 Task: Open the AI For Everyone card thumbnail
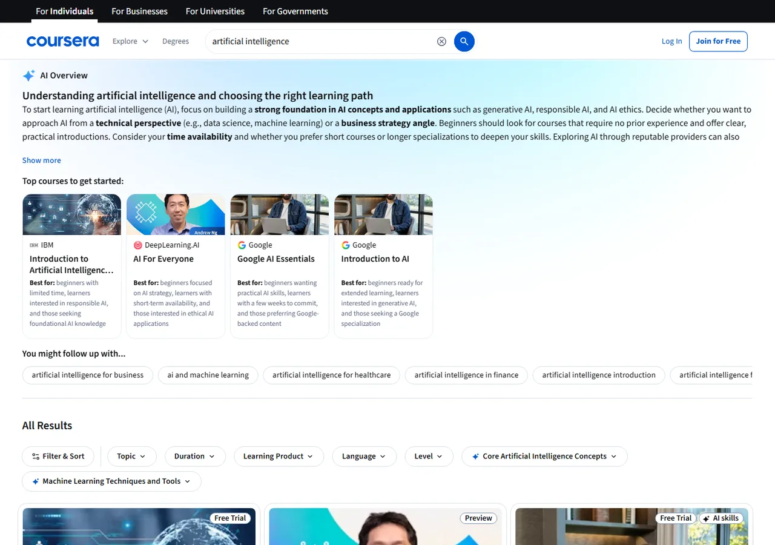[x=176, y=214]
